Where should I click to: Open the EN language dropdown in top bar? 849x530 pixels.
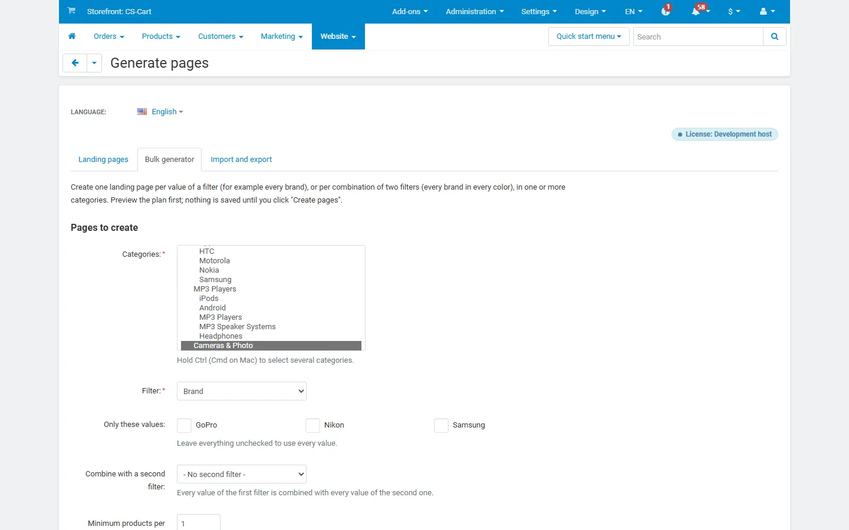pos(634,11)
